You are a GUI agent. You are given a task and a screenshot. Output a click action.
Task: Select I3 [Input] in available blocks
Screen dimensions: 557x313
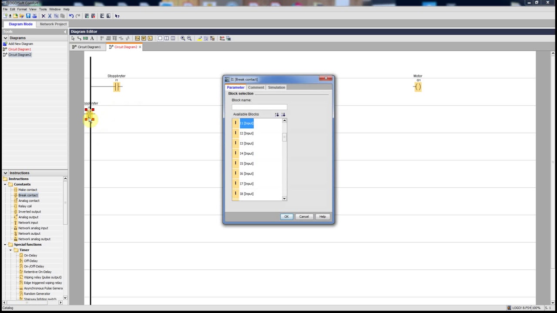(x=246, y=143)
